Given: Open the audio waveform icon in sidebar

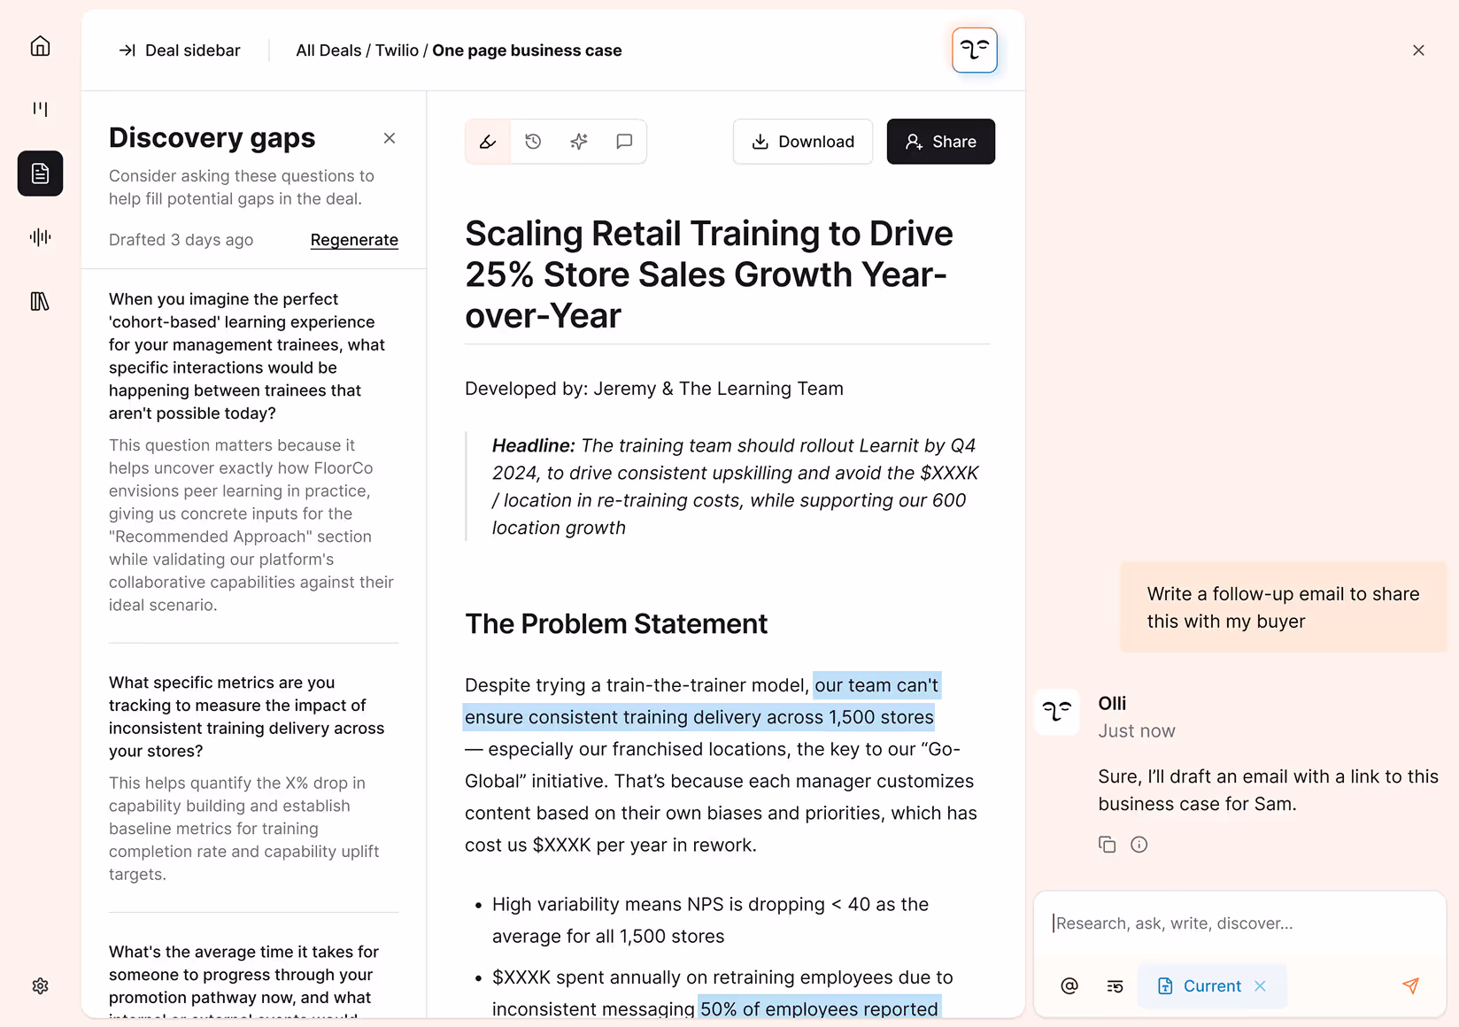Looking at the screenshot, I should [40, 237].
